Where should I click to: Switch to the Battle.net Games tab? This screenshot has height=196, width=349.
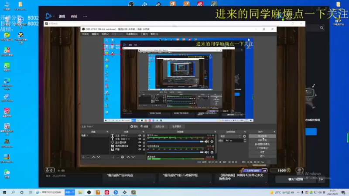tap(62, 17)
